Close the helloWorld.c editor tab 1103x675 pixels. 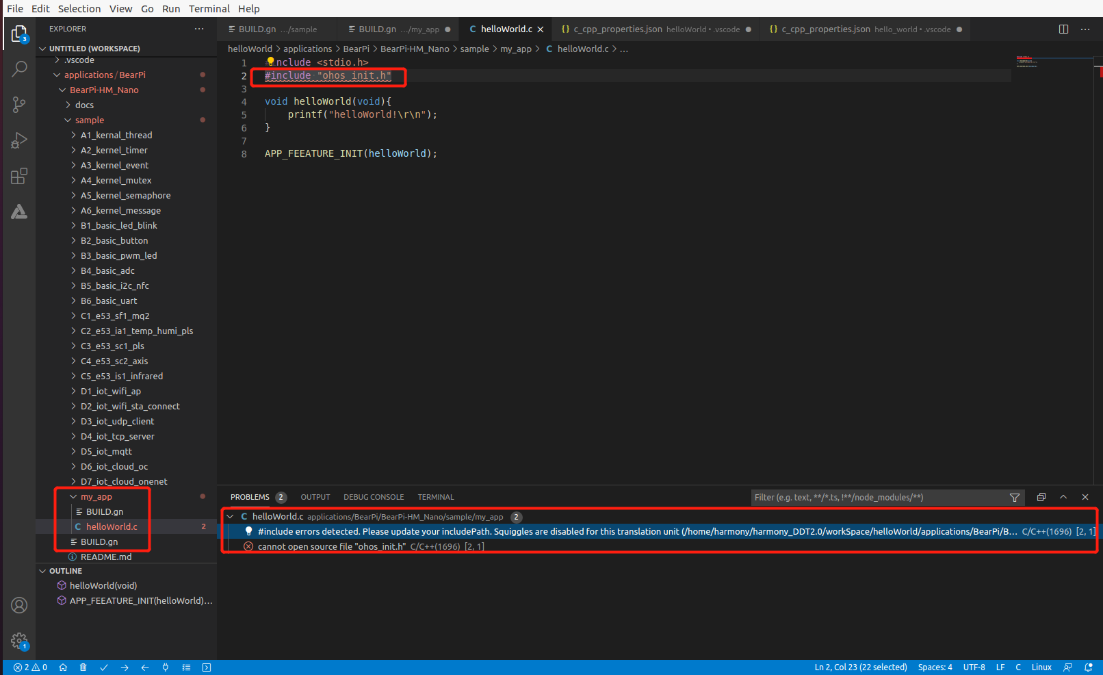[x=541, y=29]
